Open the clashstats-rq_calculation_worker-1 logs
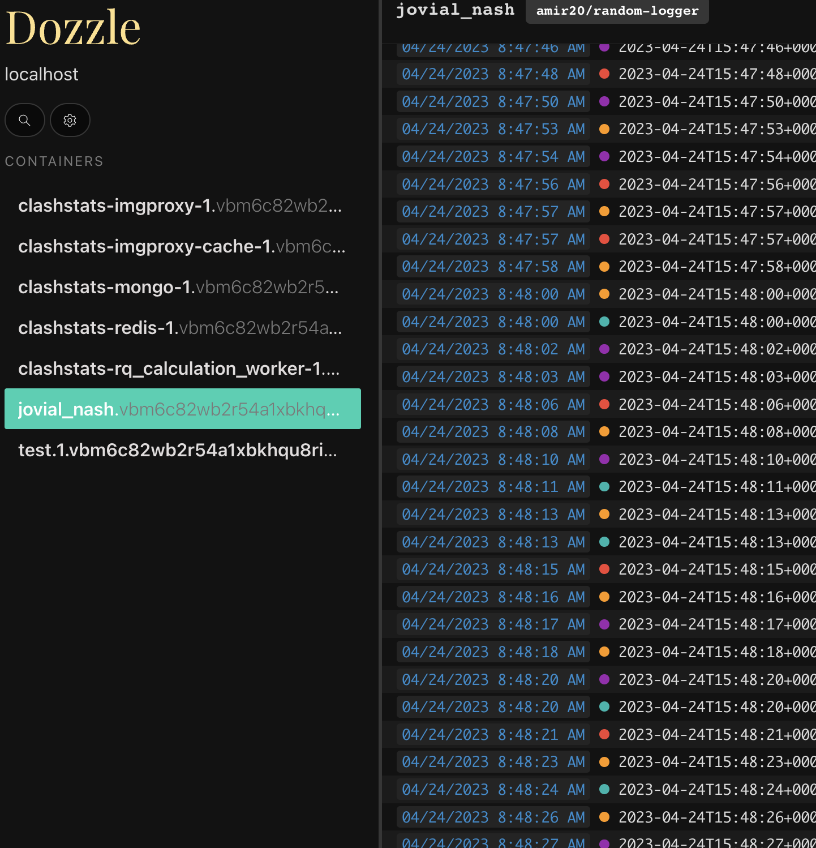This screenshot has width=816, height=848. [x=178, y=369]
